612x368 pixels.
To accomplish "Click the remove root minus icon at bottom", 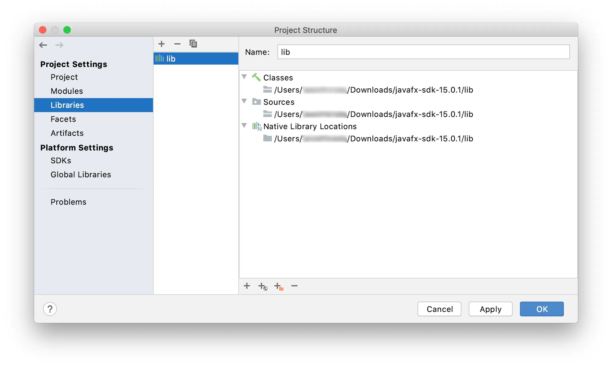I will click(x=294, y=286).
